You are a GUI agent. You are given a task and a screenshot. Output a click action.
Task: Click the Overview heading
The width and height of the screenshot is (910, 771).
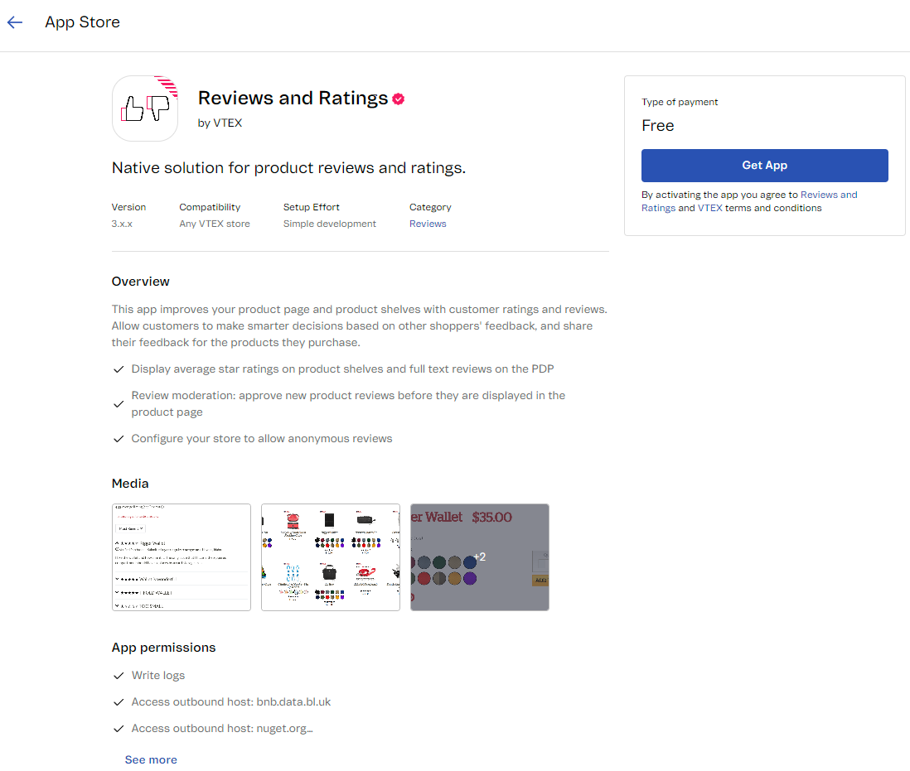point(140,282)
